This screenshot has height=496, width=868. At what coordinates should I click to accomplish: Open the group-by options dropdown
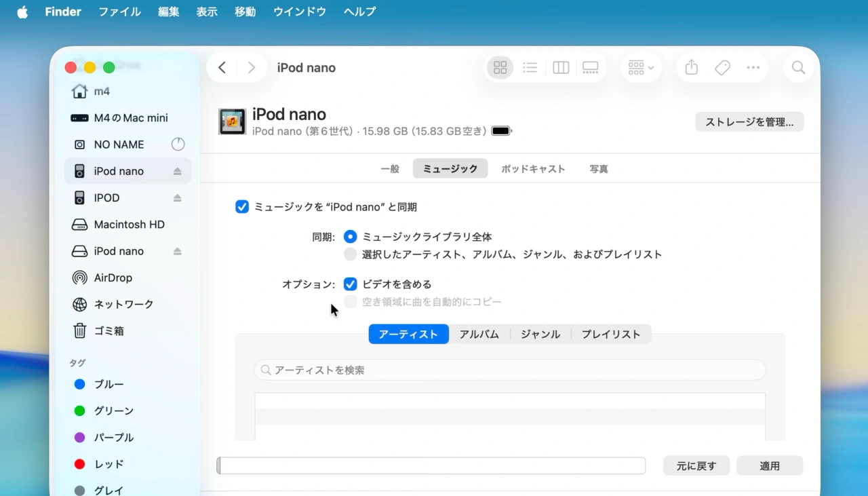641,68
